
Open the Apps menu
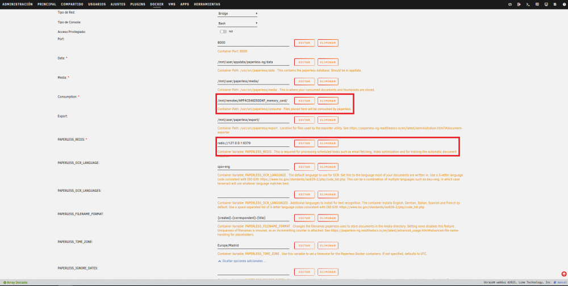185,5
